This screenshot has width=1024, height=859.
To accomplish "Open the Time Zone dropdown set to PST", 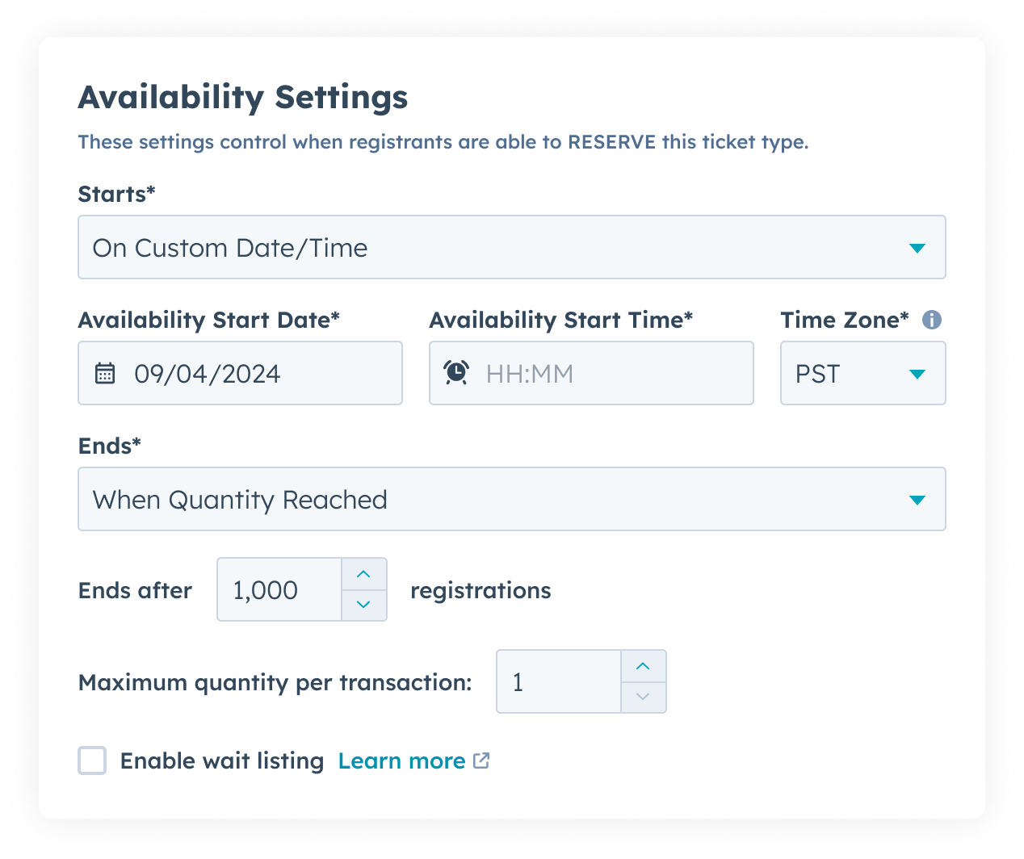I will 862,373.
